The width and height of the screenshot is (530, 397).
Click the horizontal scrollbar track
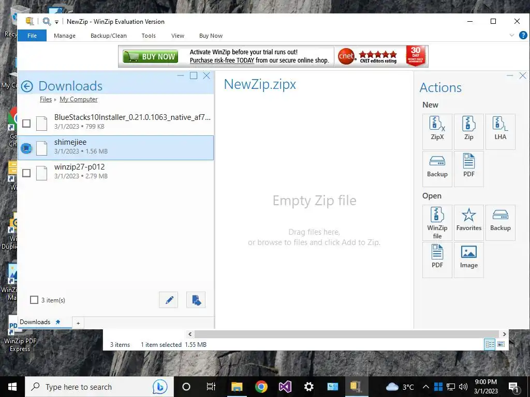[x=347, y=334]
